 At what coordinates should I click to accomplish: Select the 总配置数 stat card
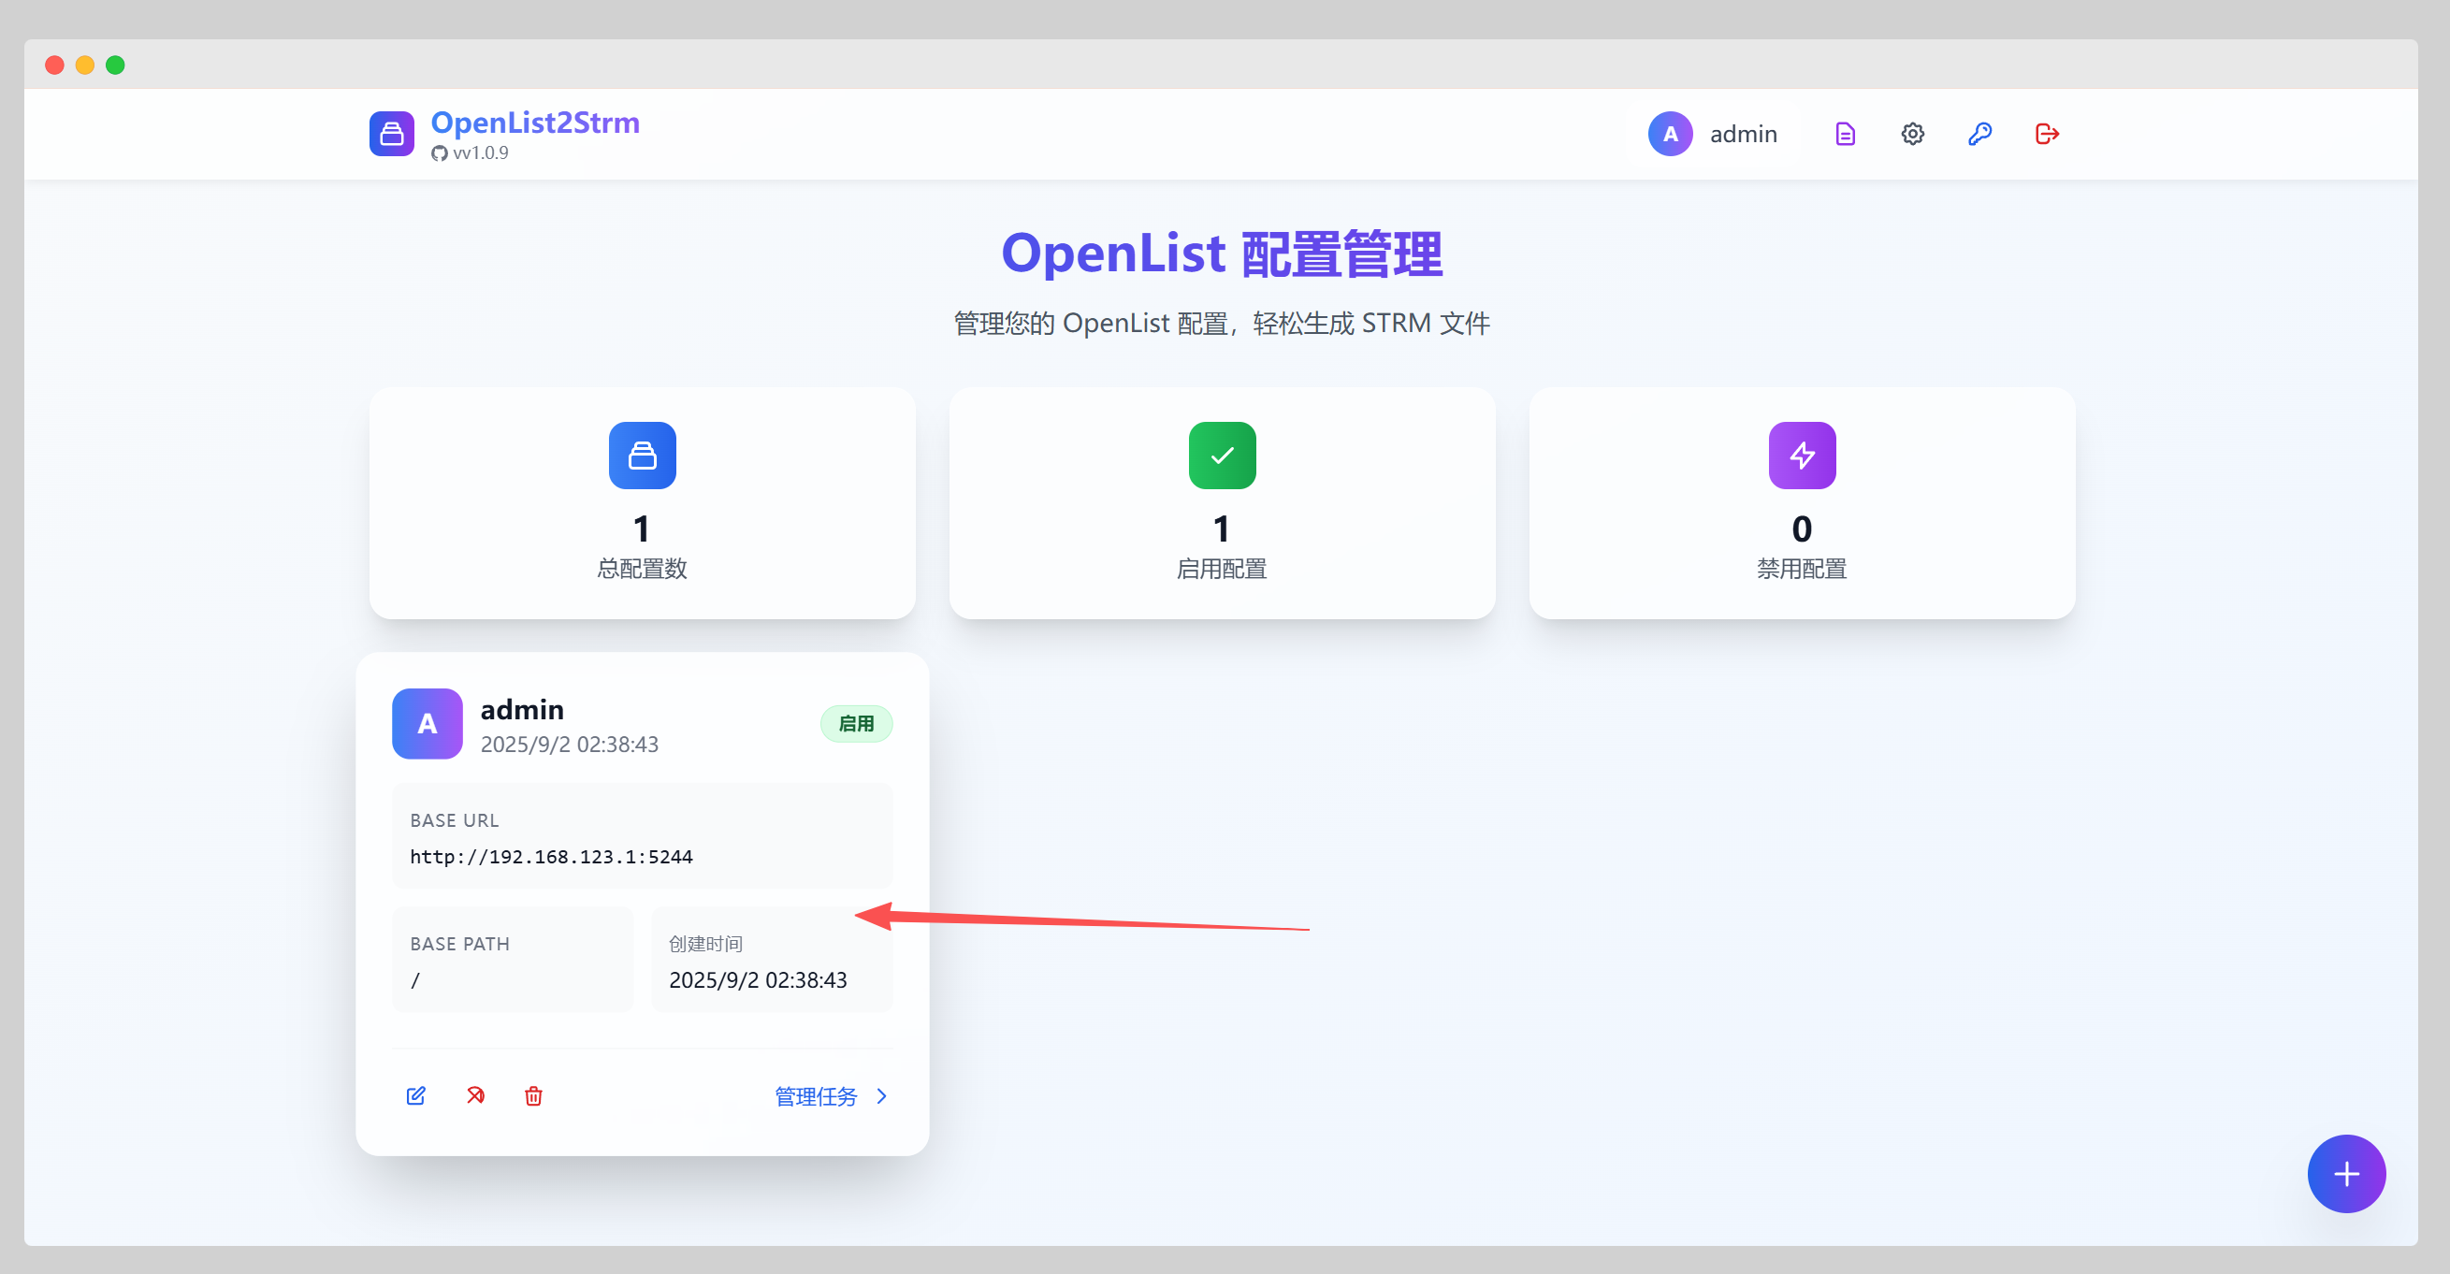[x=642, y=503]
